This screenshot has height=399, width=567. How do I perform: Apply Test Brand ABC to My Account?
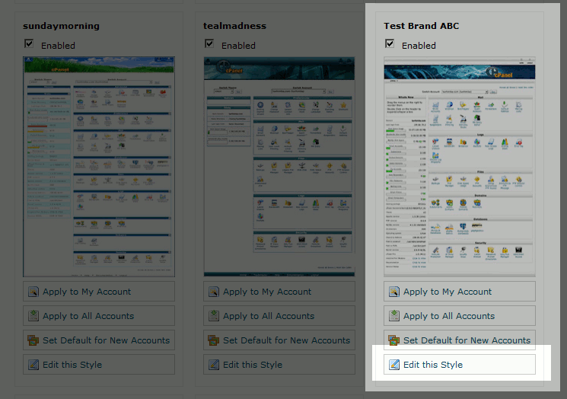point(459,291)
